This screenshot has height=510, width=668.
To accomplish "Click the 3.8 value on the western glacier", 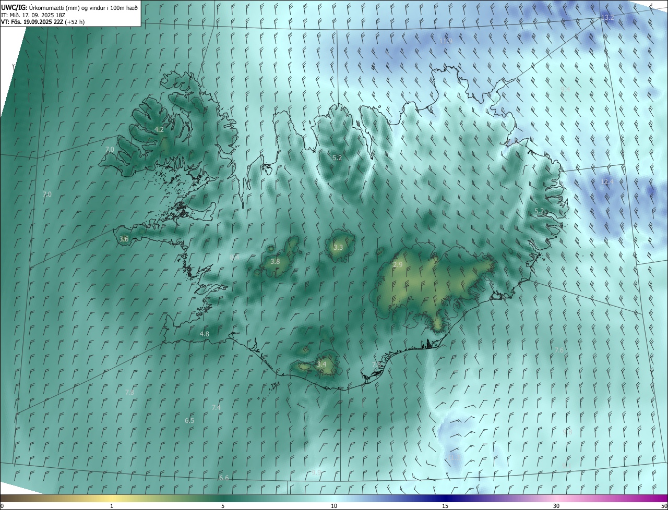I will (275, 261).
